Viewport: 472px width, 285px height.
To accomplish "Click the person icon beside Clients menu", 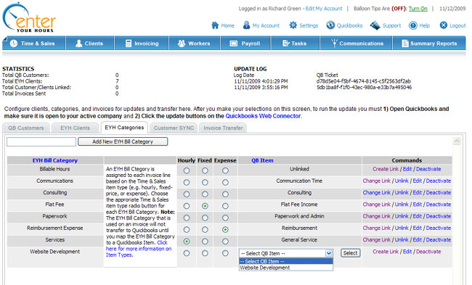I will tap(79, 44).
